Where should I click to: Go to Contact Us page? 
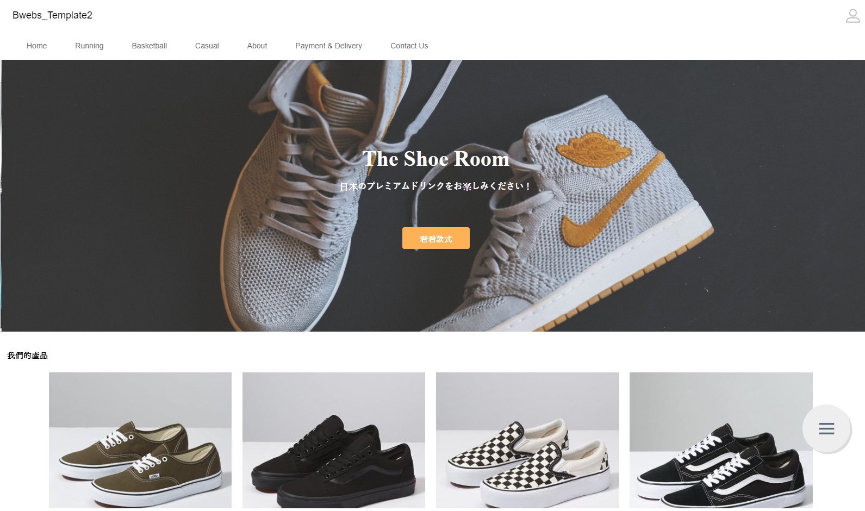point(409,46)
